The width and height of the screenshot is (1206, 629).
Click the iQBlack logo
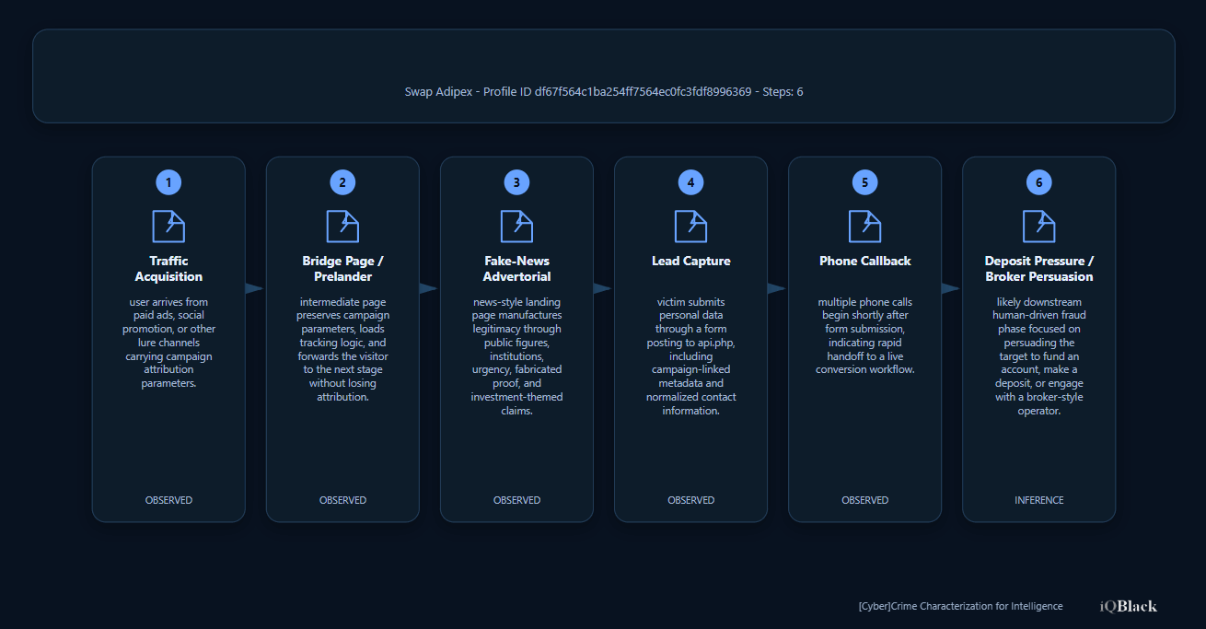click(x=1128, y=606)
